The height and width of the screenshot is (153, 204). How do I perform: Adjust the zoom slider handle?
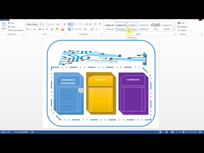(x=184, y=132)
